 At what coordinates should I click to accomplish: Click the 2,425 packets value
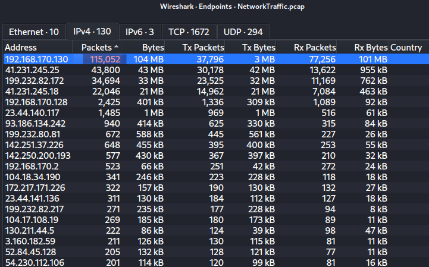pyautogui.click(x=109, y=102)
